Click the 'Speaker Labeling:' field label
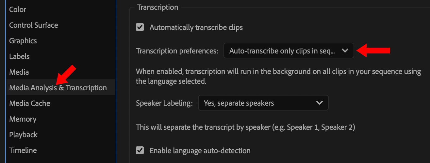Image resolution: width=430 pixels, height=163 pixels. pos(164,103)
